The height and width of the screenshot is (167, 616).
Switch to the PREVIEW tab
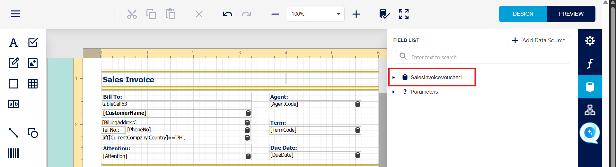[x=571, y=14]
